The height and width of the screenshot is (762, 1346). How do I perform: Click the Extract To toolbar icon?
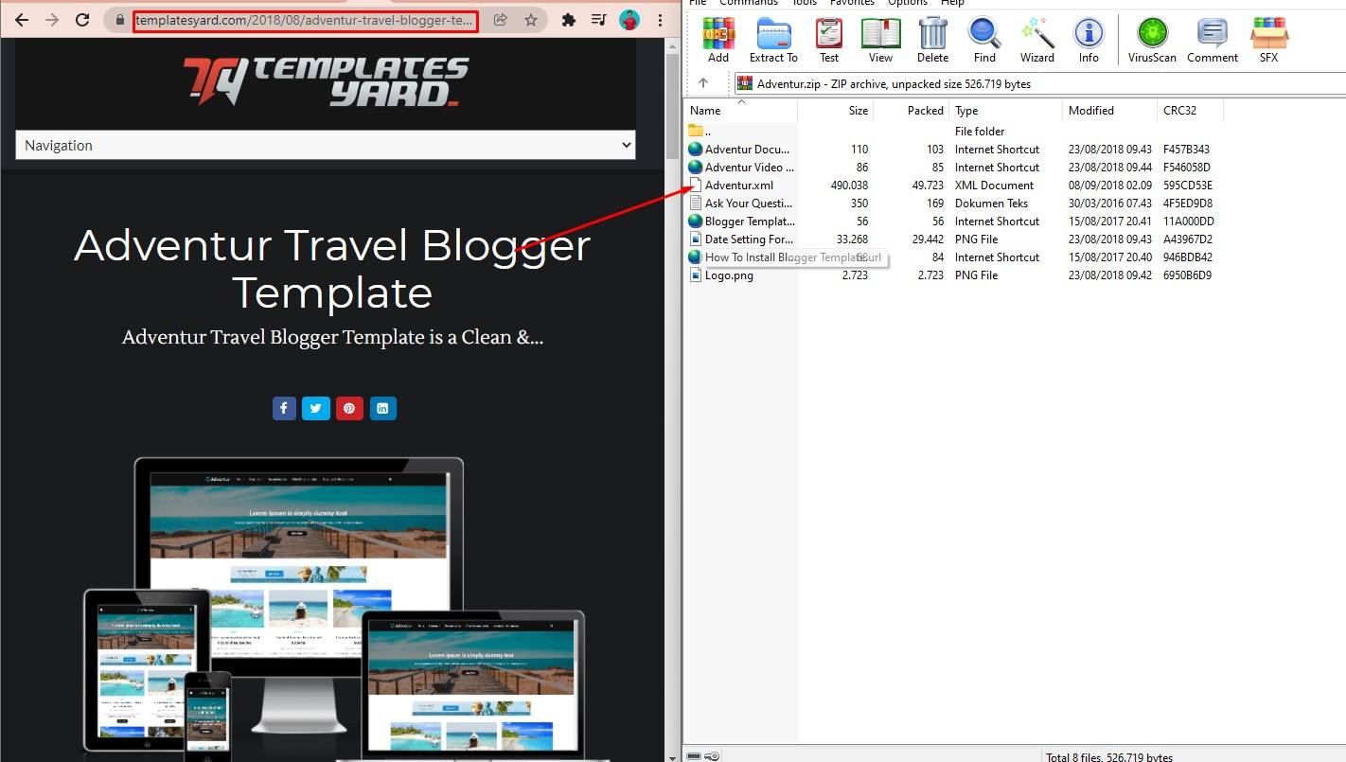pos(773,40)
